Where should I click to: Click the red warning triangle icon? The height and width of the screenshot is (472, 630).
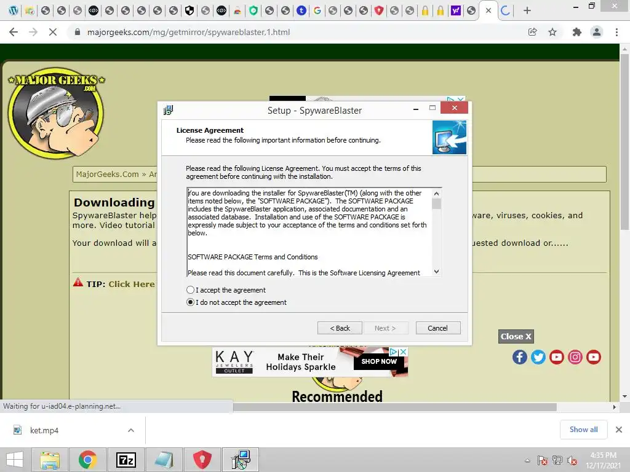click(x=78, y=283)
